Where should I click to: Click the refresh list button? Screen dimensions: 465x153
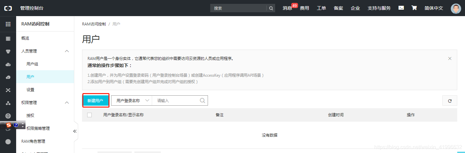click(450, 100)
